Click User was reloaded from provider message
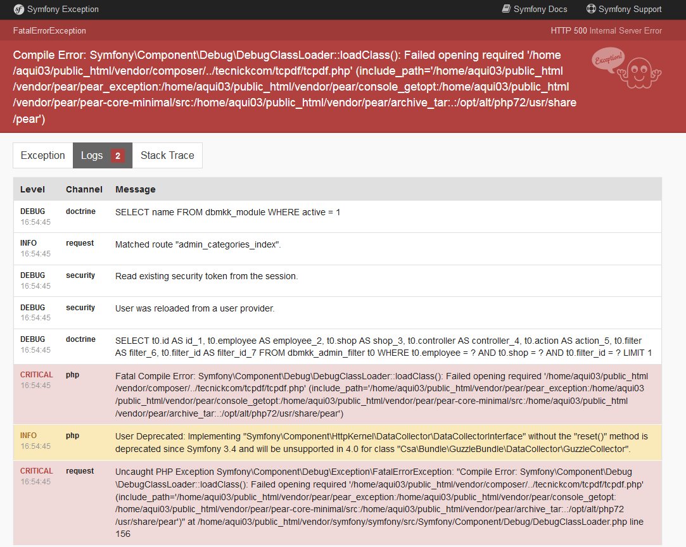Screen dimensions: 686x547 click(x=194, y=308)
